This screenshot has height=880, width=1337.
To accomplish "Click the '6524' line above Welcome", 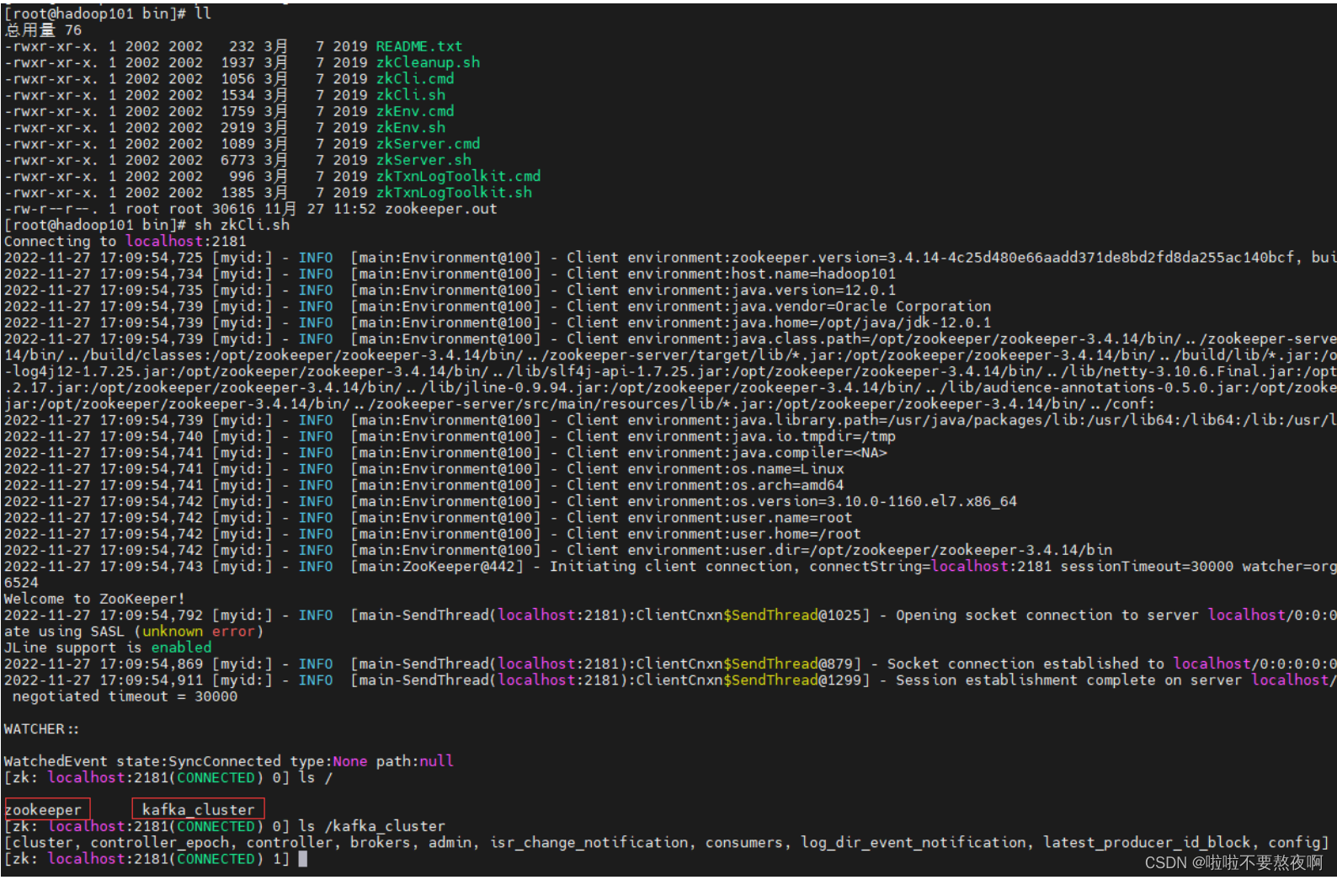I will point(21,583).
